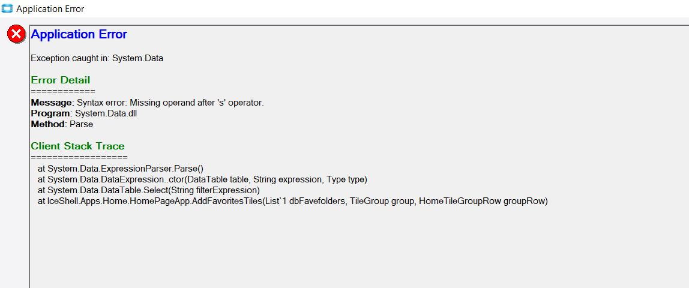The height and width of the screenshot is (288, 689).
Task: Click the Program System.Data.dll line
Action: pos(86,113)
